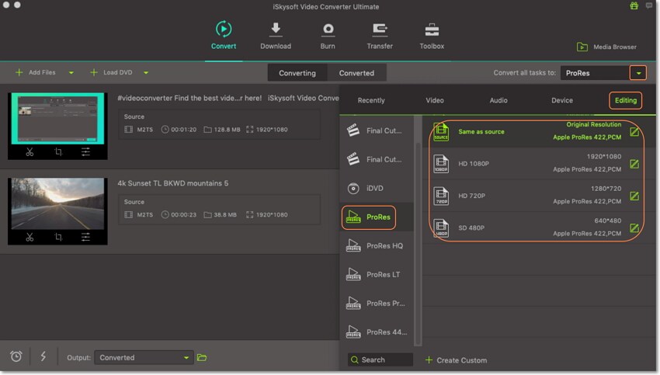The image size is (660, 375).
Task: Switch to the Converting tab
Action: pos(297,73)
